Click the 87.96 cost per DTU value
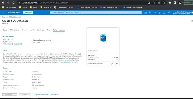193x99 pixels. (116, 57)
